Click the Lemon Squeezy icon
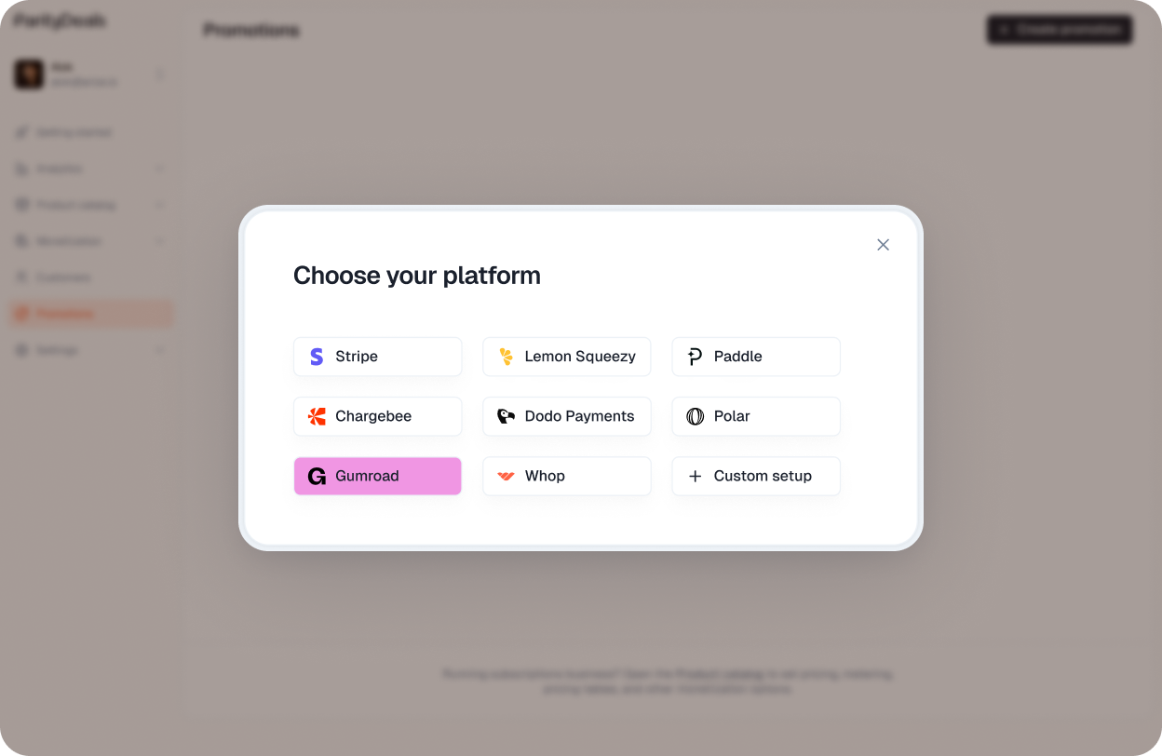The image size is (1162, 756). click(x=507, y=357)
